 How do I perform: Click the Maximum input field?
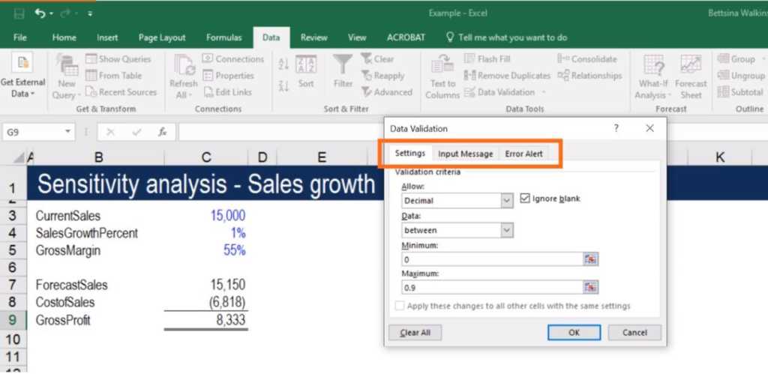pos(492,287)
